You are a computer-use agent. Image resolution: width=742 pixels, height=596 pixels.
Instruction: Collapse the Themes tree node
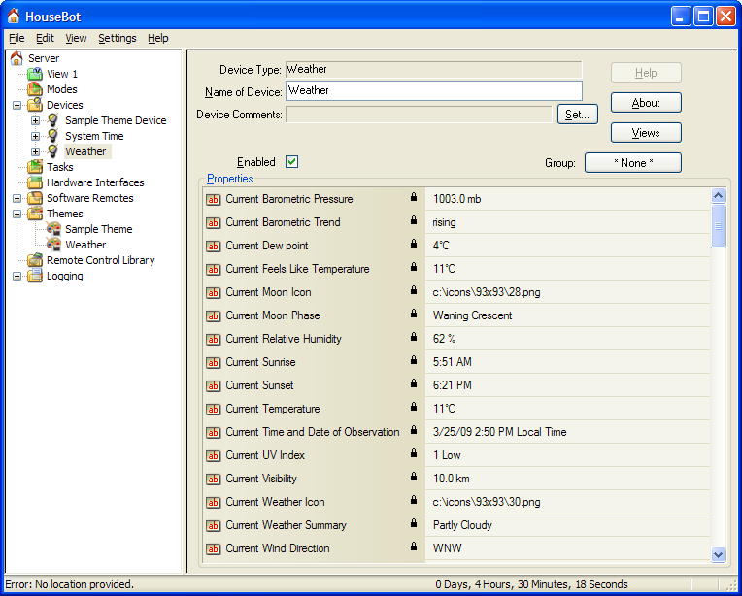click(17, 214)
